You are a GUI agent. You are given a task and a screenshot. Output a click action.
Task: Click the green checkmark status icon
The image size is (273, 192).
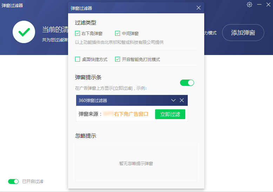[24, 32]
